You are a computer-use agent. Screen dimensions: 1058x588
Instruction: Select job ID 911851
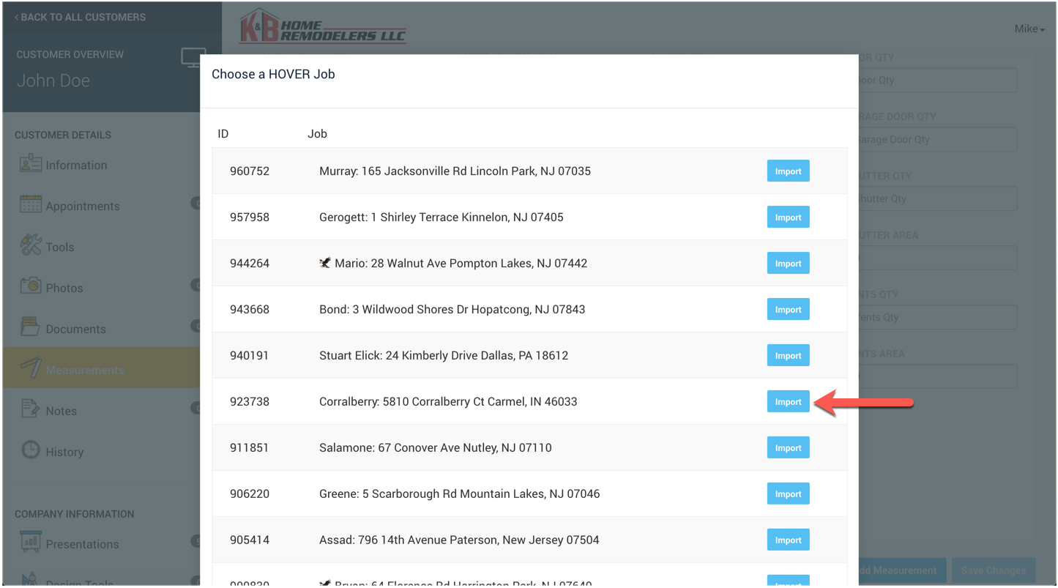[x=250, y=448]
